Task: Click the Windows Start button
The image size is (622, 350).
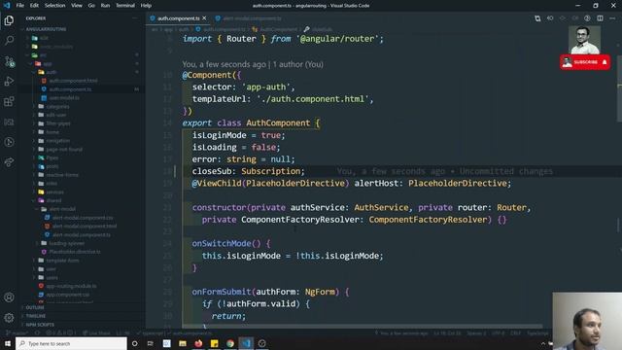Action: (8, 343)
